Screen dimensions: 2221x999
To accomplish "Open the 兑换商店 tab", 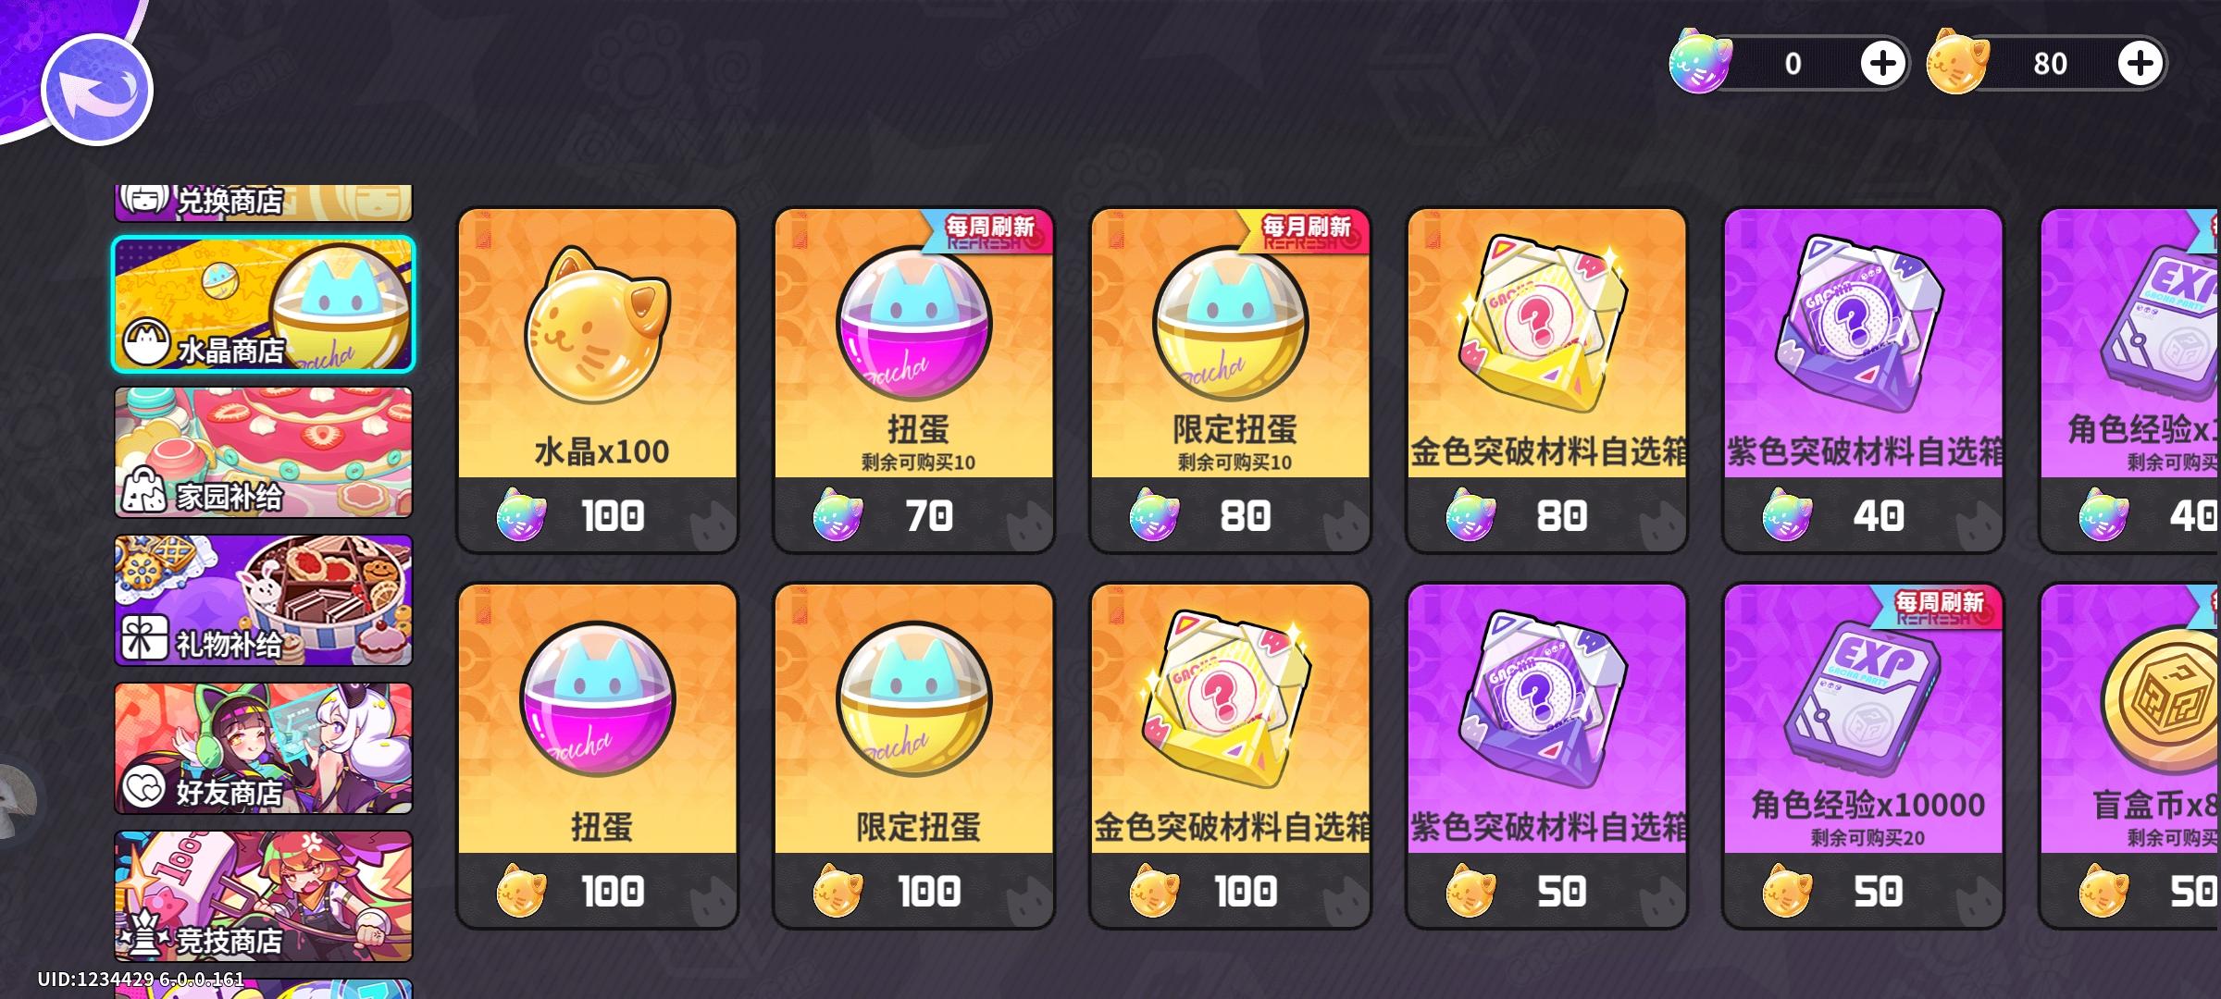I will click(264, 202).
